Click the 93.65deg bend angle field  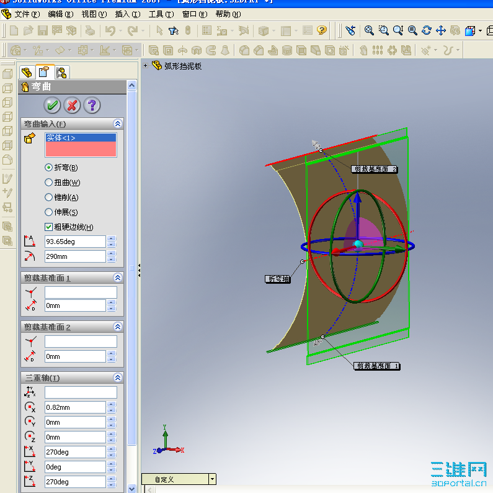[x=75, y=242]
